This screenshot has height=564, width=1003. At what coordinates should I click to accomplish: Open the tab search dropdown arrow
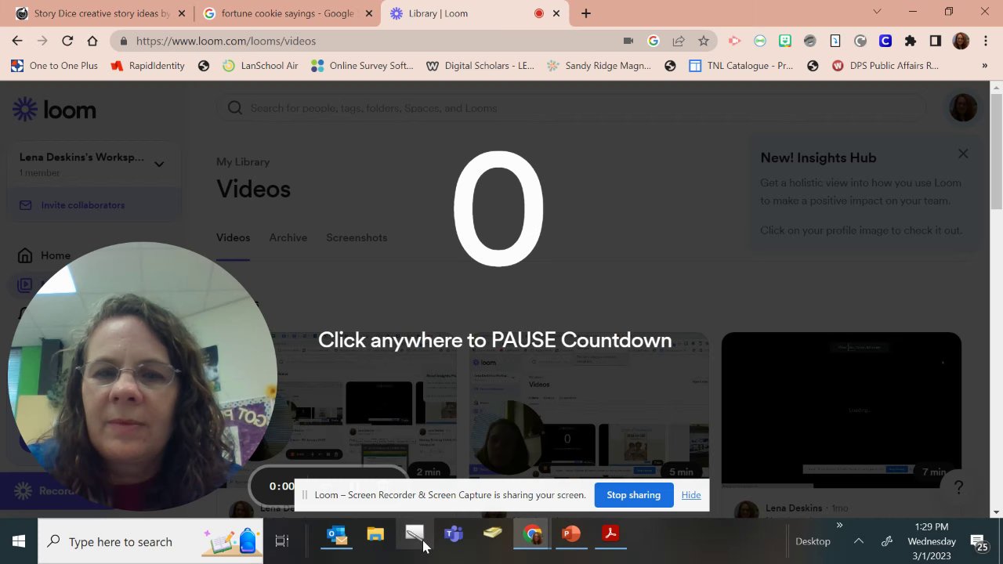tap(877, 12)
